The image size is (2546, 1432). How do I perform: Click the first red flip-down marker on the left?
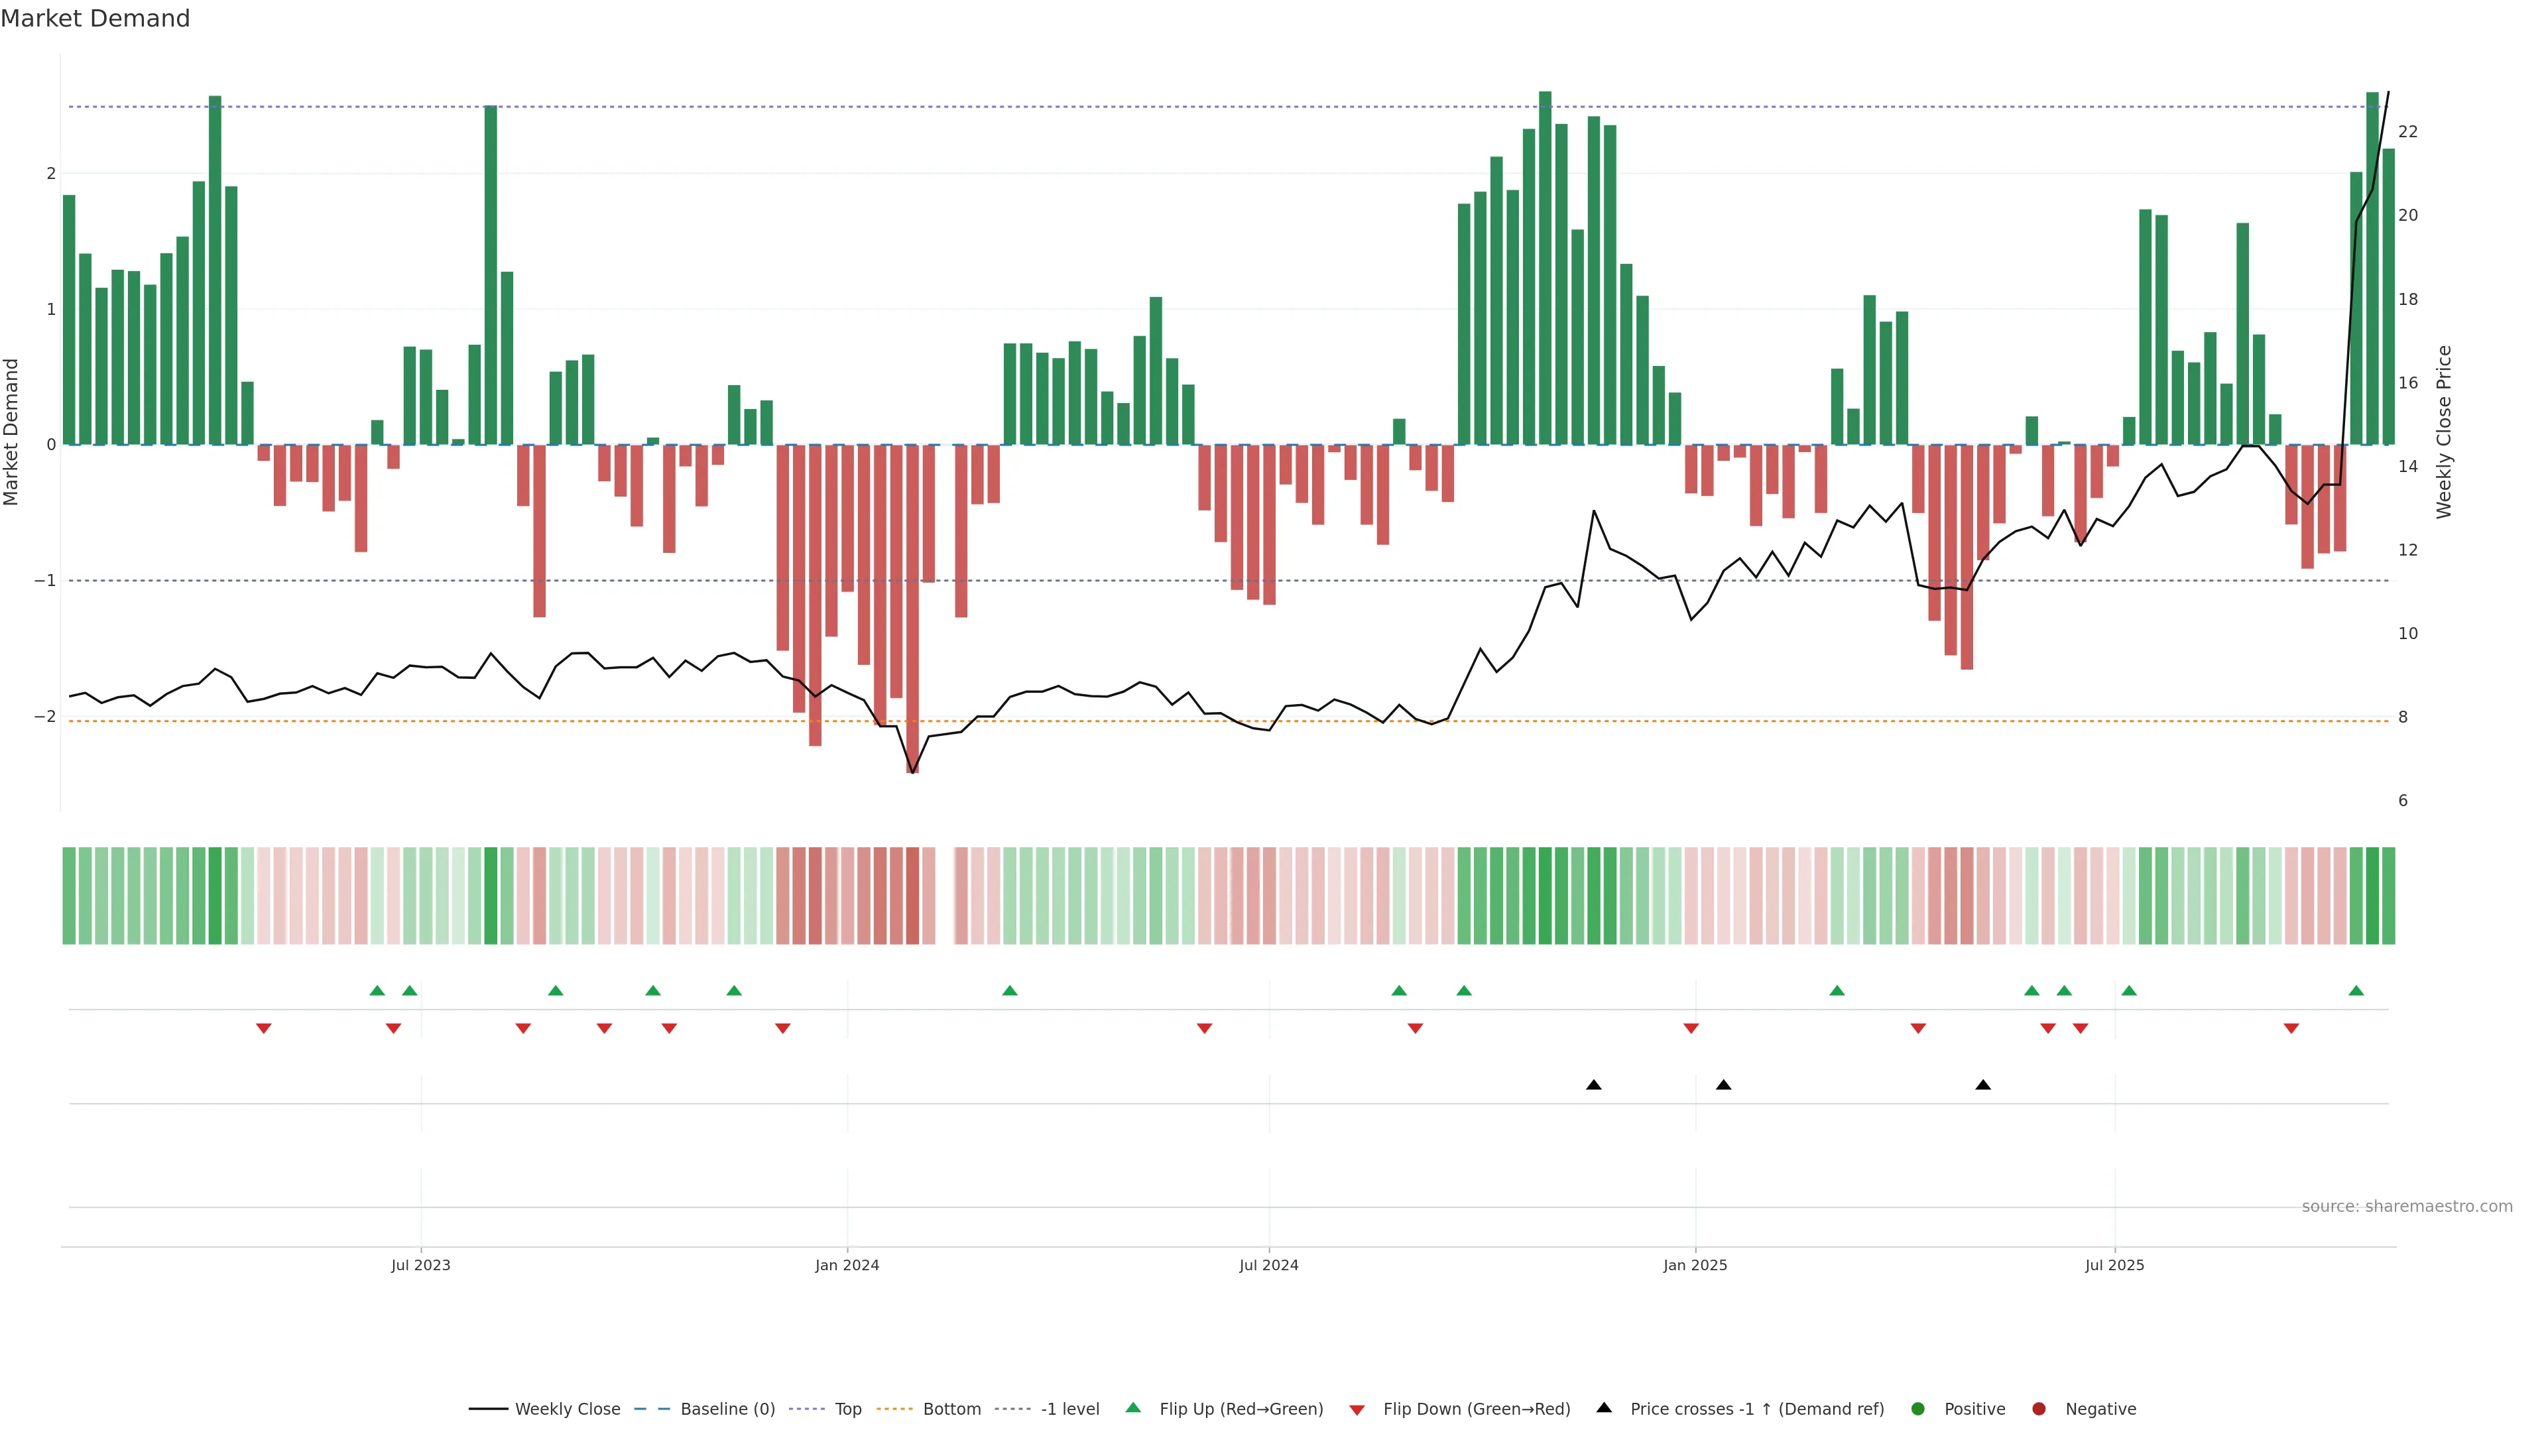[x=264, y=1029]
